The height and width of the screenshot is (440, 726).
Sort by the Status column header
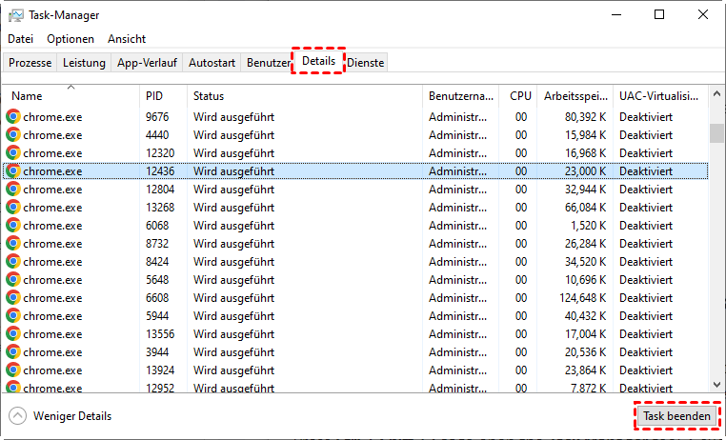pos(305,96)
